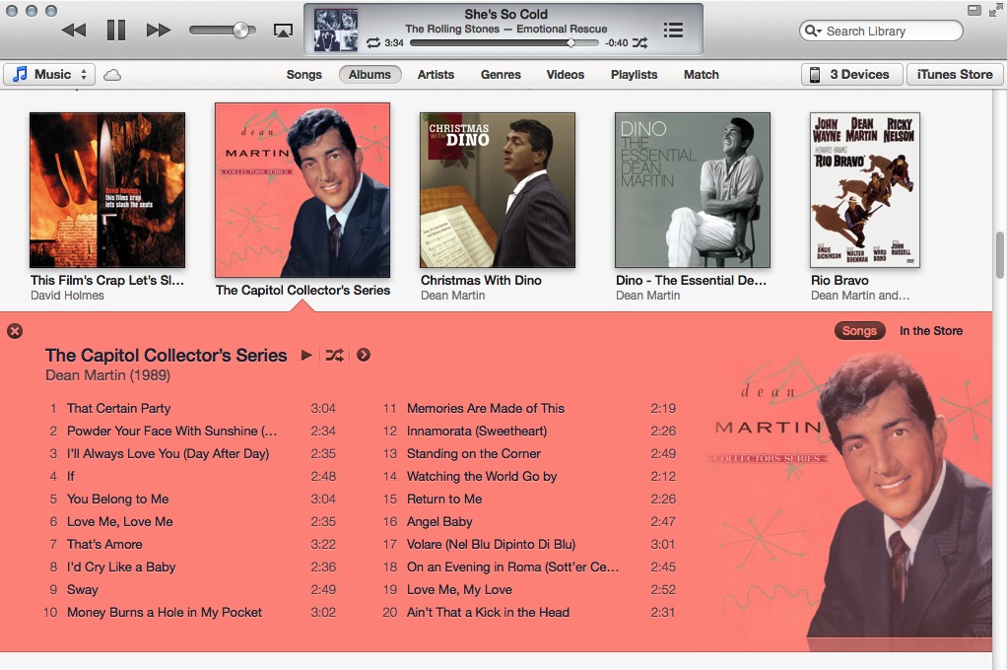Skip back to the previous track
The image size is (1007, 670).
(74, 31)
